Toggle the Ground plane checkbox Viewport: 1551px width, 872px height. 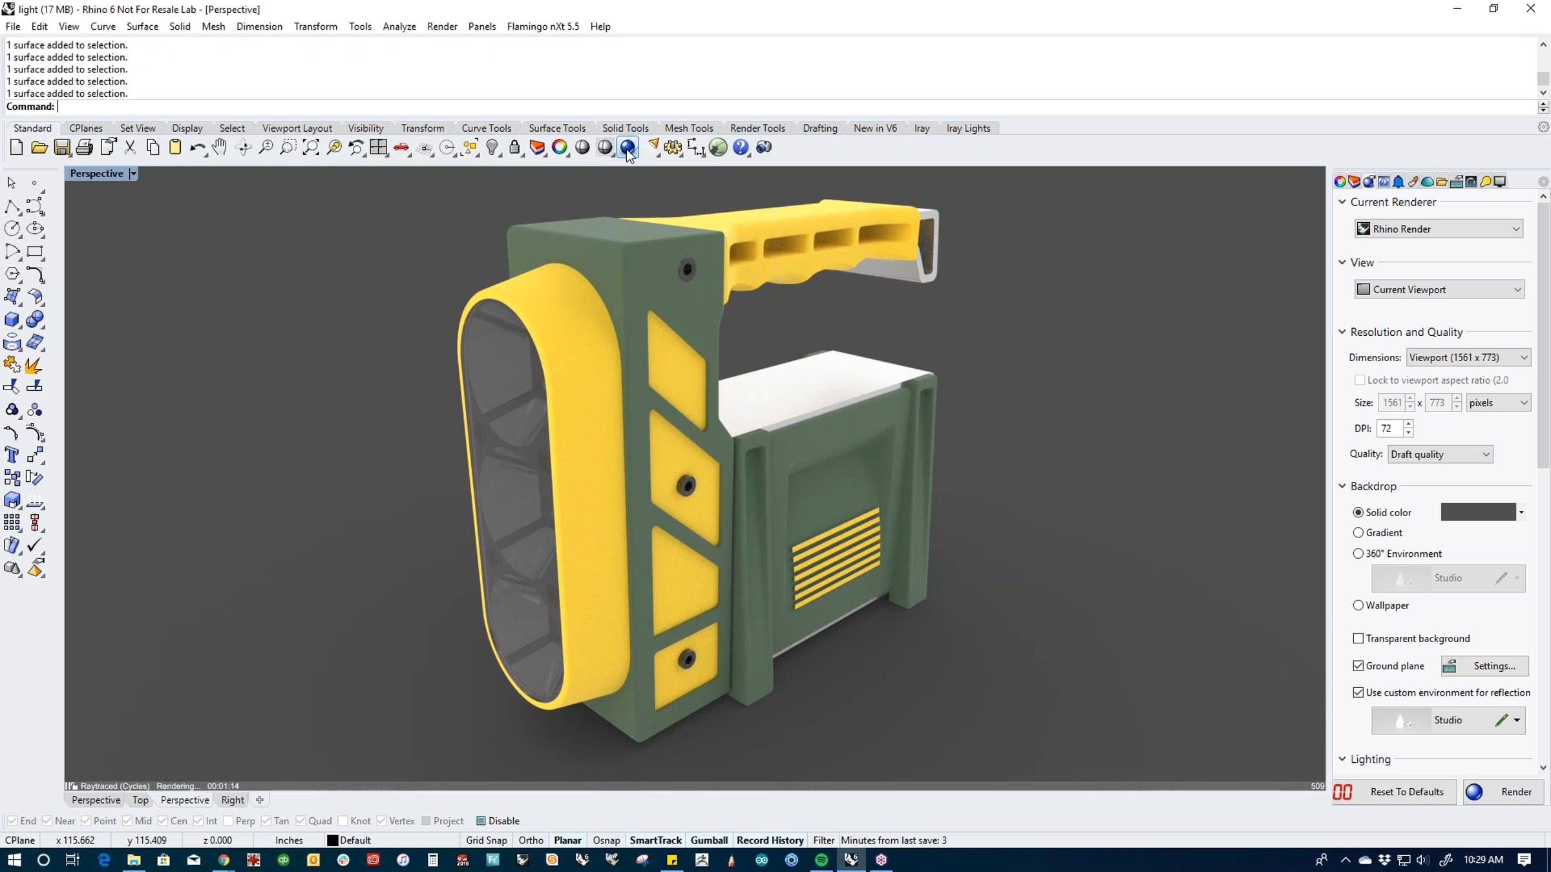pyautogui.click(x=1358, y=666)
